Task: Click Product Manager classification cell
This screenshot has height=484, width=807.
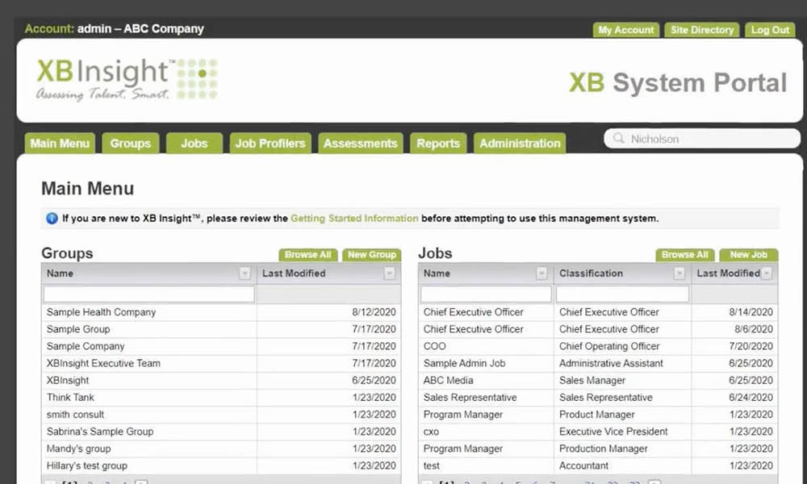Action: tap(596, 414)
